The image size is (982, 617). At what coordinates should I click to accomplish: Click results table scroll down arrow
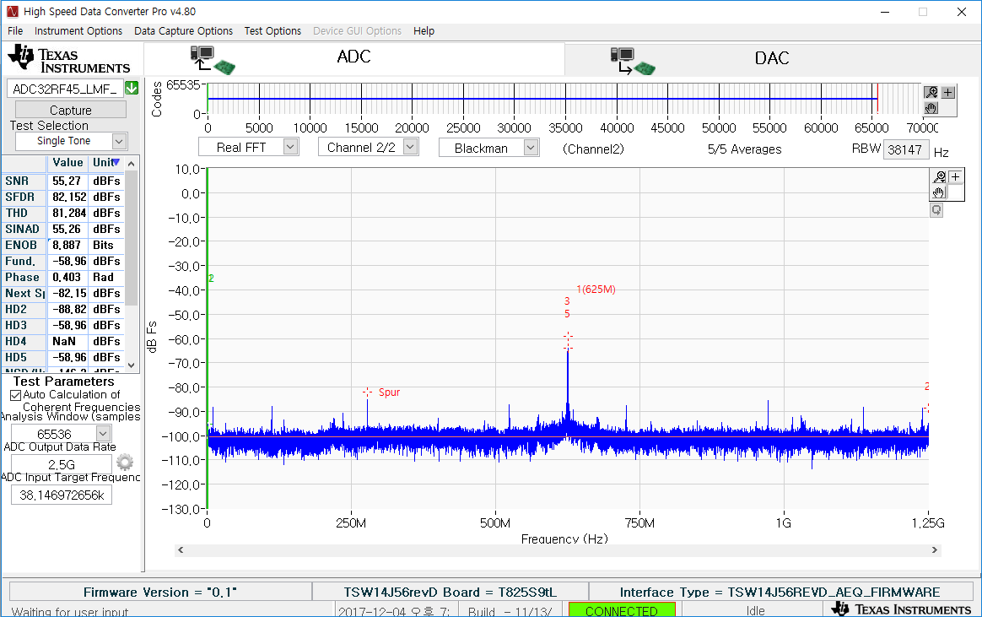(x=131, y=365)
